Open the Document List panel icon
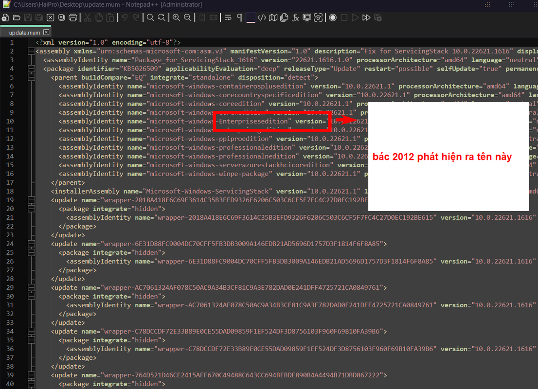 click(x=284, y=18)
